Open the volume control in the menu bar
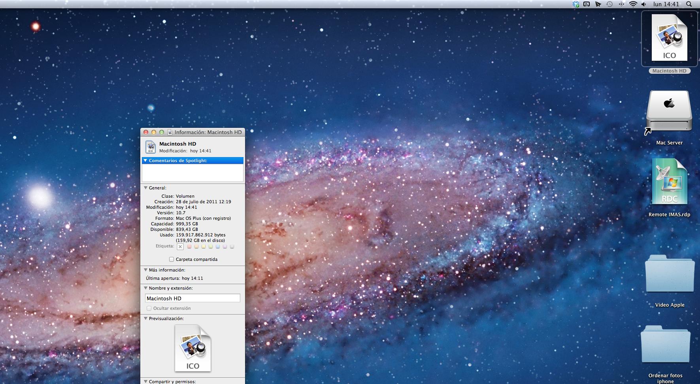This screenshot has height=384, width=700. pyautogui.click(x=644, y=4)
